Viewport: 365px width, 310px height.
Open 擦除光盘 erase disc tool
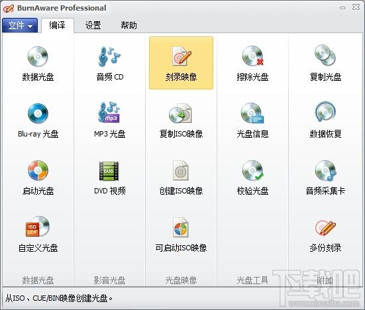(252, 64)
